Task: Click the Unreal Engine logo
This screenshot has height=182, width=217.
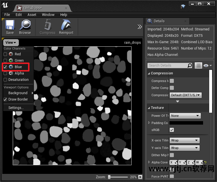Action: click(5, 5)
